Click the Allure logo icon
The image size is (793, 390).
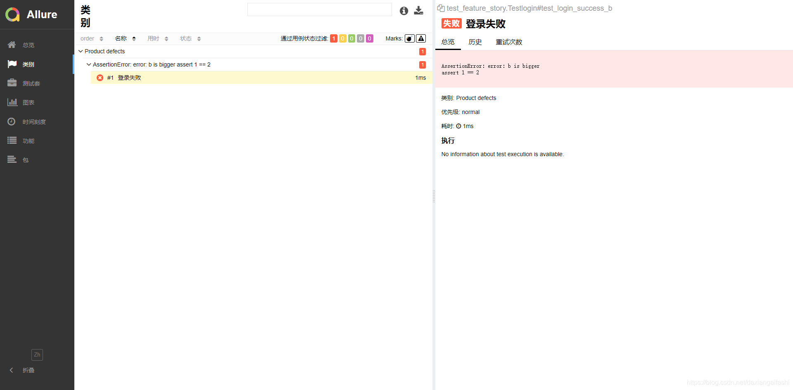pos(12,14)
